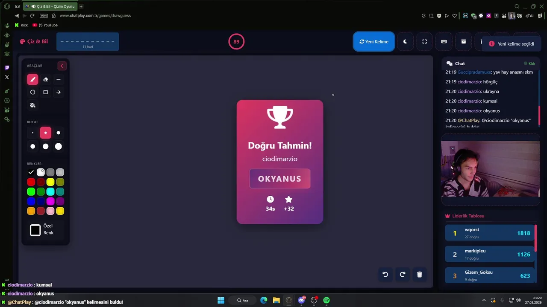Toggle dark mode moon icon
The height and width of the screenshot is (307, 547).
tap(405, 42)
